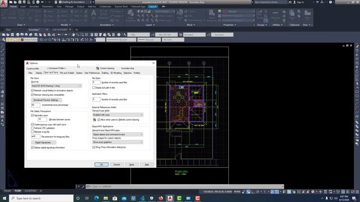The height and width of the screenshot is (202, 360).
Task: Click the command line customize wrench icon
Action: point(83,186)
